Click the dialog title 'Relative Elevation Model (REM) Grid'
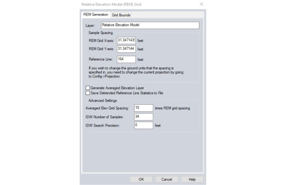Screen dimensions: 286x185 [111, 4]
